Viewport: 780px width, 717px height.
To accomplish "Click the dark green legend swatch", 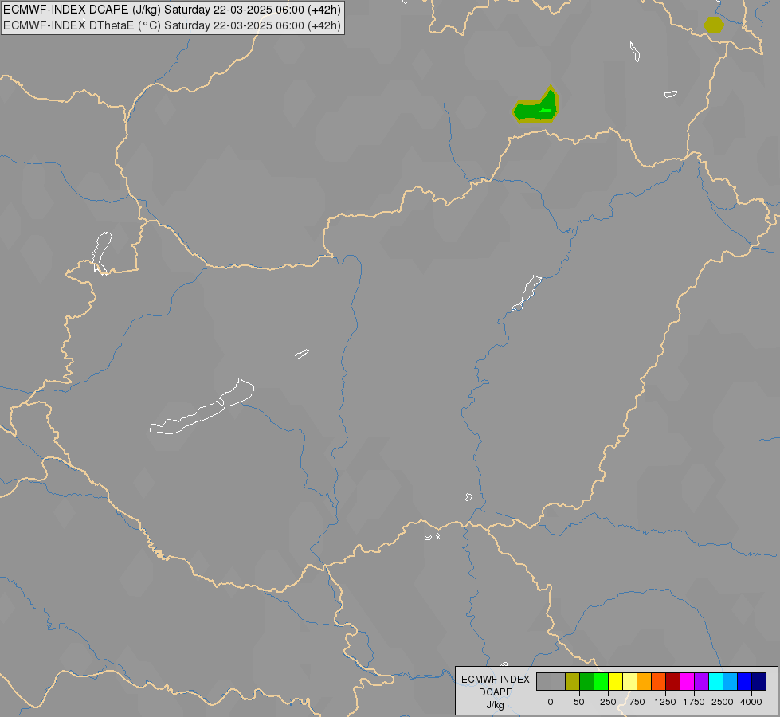I will 587,681.
